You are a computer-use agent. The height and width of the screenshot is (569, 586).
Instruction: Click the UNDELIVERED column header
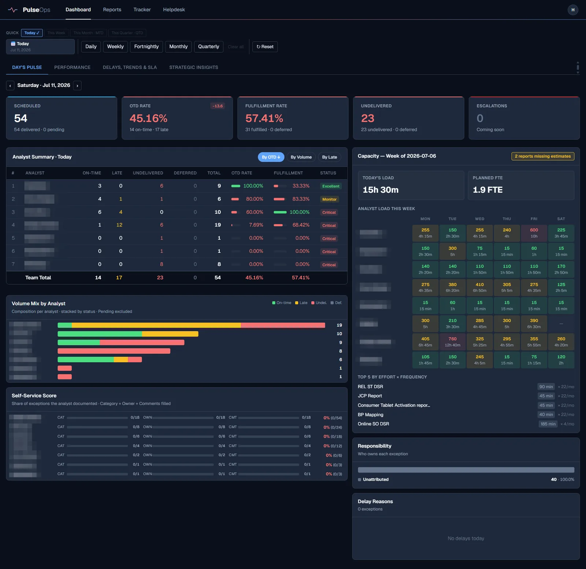(x=148, y=173)
